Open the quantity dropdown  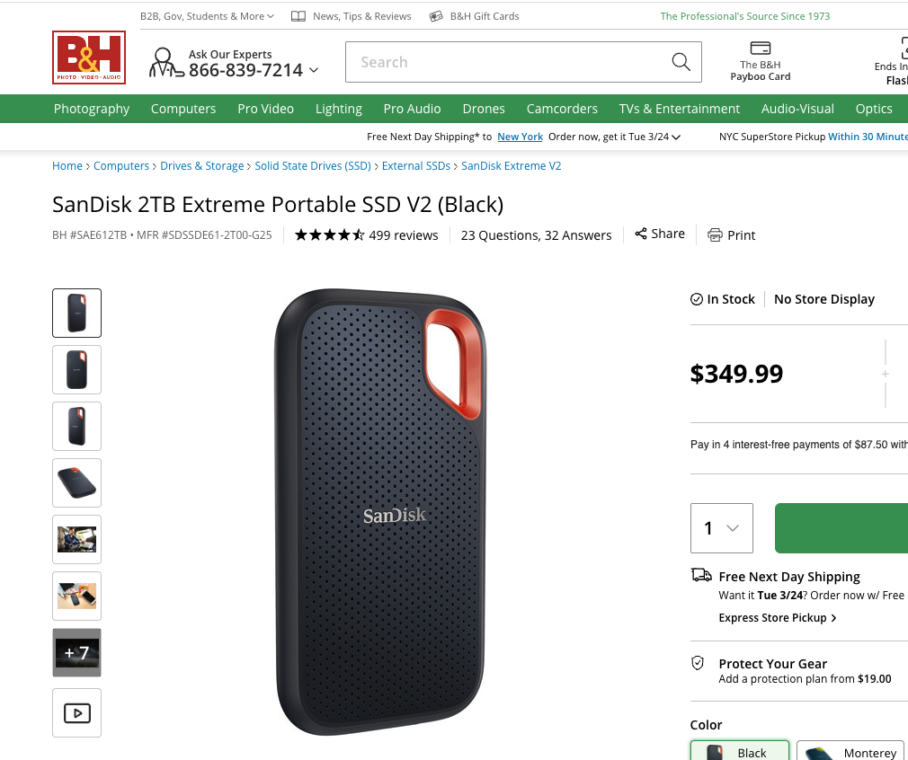point(722,528)
